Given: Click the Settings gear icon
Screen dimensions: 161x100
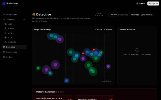Looking at the screenshot, I should 4,57.
